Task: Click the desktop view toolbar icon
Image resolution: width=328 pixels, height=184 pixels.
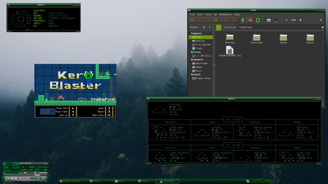Action: 276,20
